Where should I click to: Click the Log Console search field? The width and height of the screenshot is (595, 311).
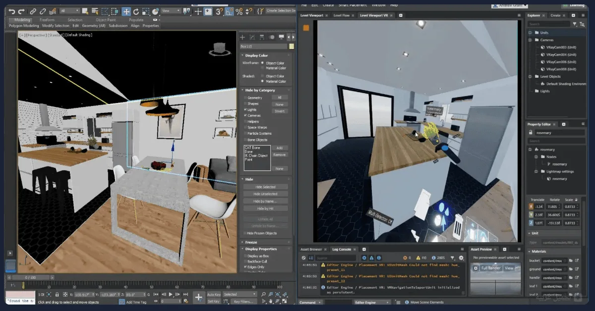pyautogui.click(x=336, y=258)
